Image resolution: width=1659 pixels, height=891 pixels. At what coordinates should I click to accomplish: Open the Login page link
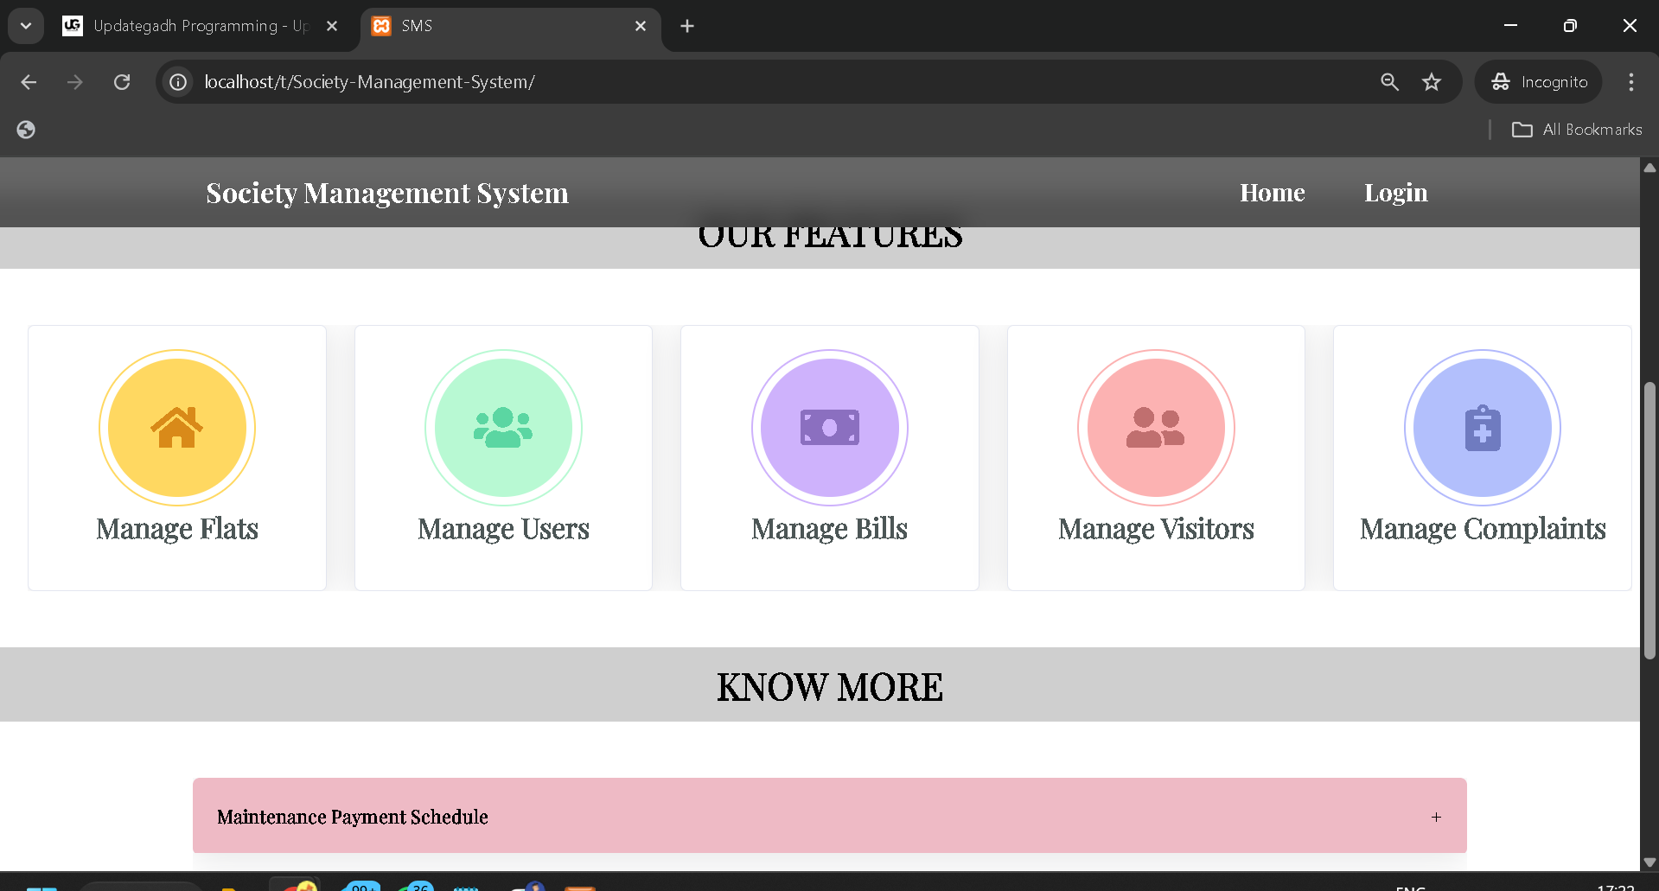1395,193
